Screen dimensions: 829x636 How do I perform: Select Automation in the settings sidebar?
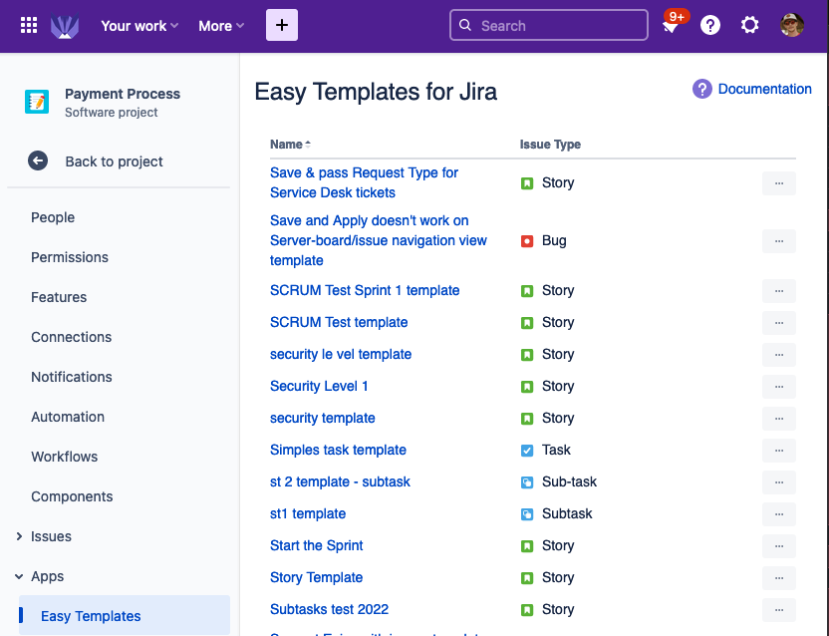[x=68, y=417]
